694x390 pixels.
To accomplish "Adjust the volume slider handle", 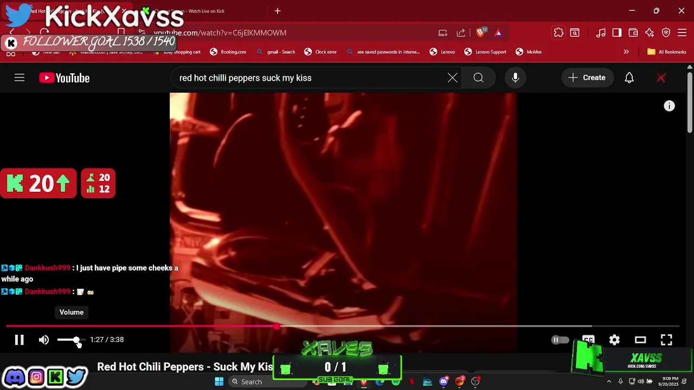I will [76, 340].
